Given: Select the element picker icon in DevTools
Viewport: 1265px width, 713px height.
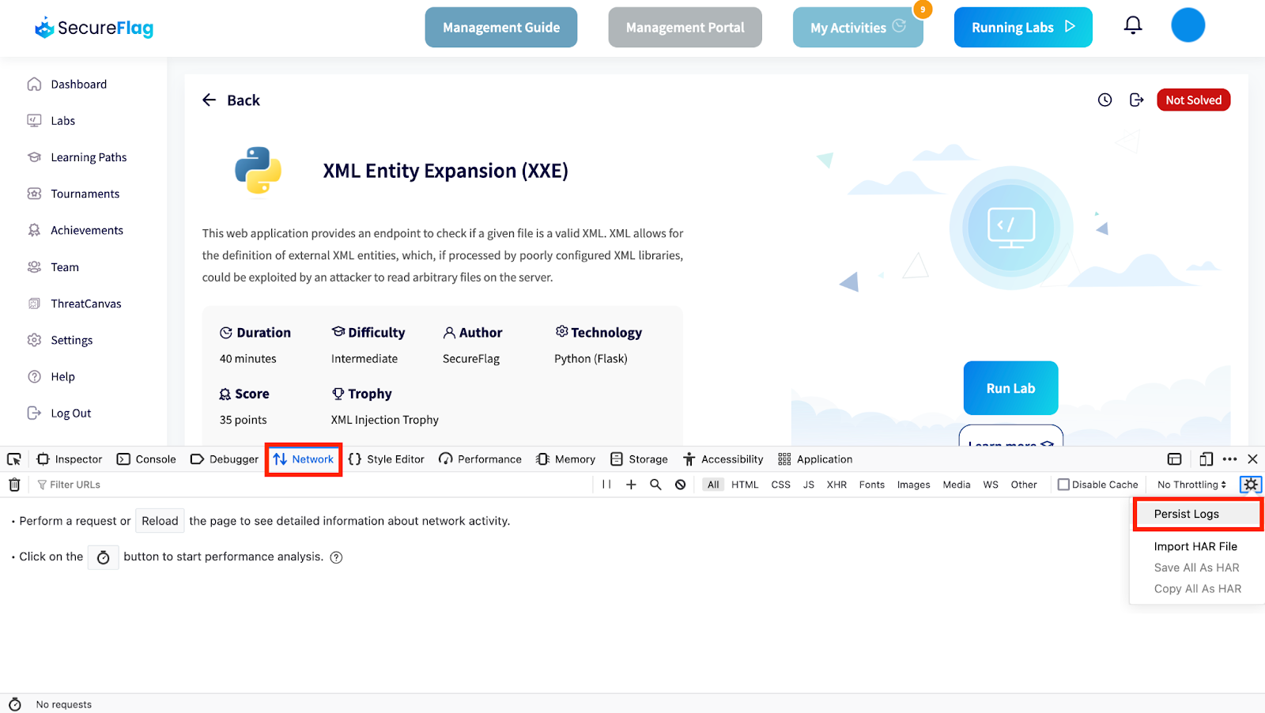Looking at the screenshot, I should (x=14, y=459).
